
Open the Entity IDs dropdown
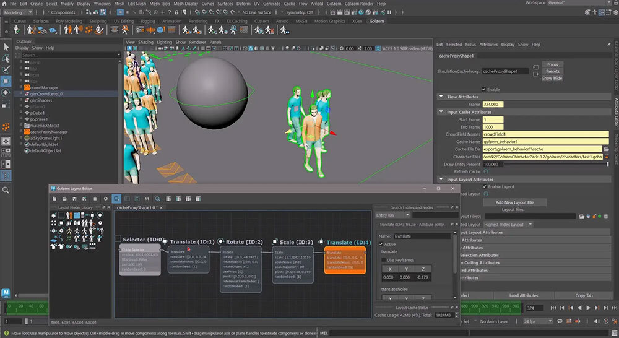(392, 215)
